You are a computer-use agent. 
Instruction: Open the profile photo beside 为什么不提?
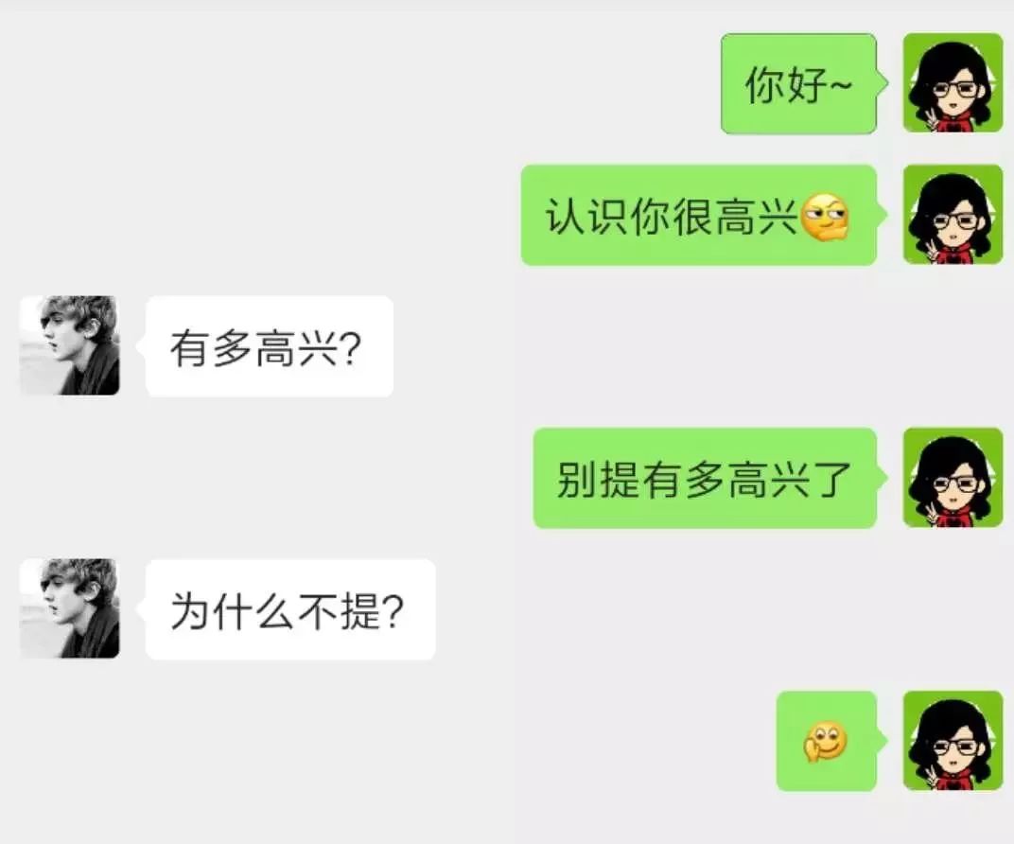[70, 608]
